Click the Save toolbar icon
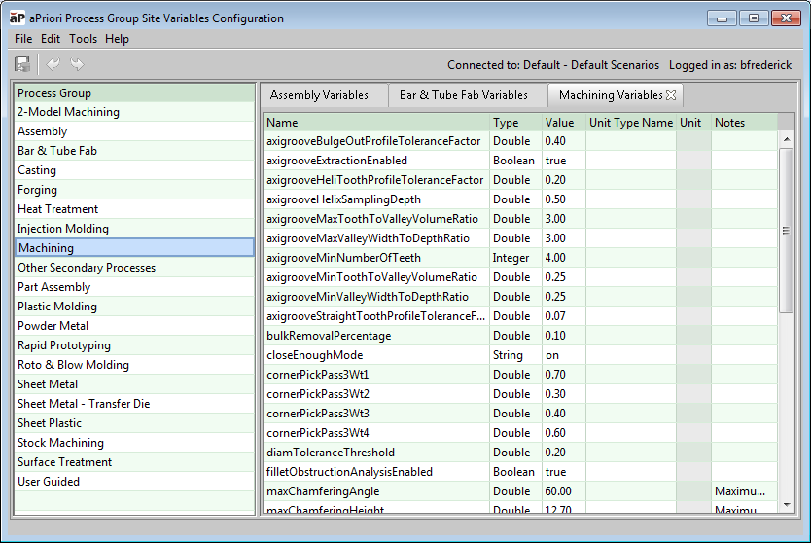 point(22,65)
